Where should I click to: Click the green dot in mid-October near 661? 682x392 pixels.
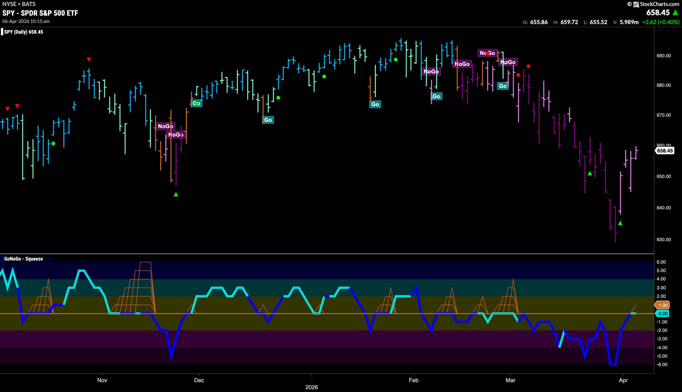point(53,143)
